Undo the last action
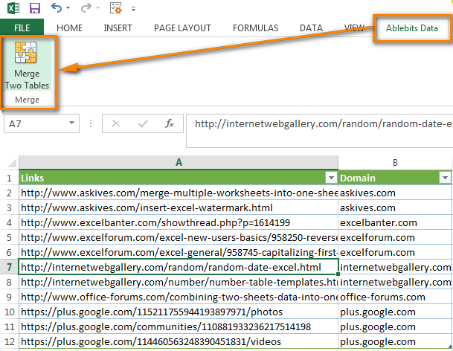 tap(57, 7)
